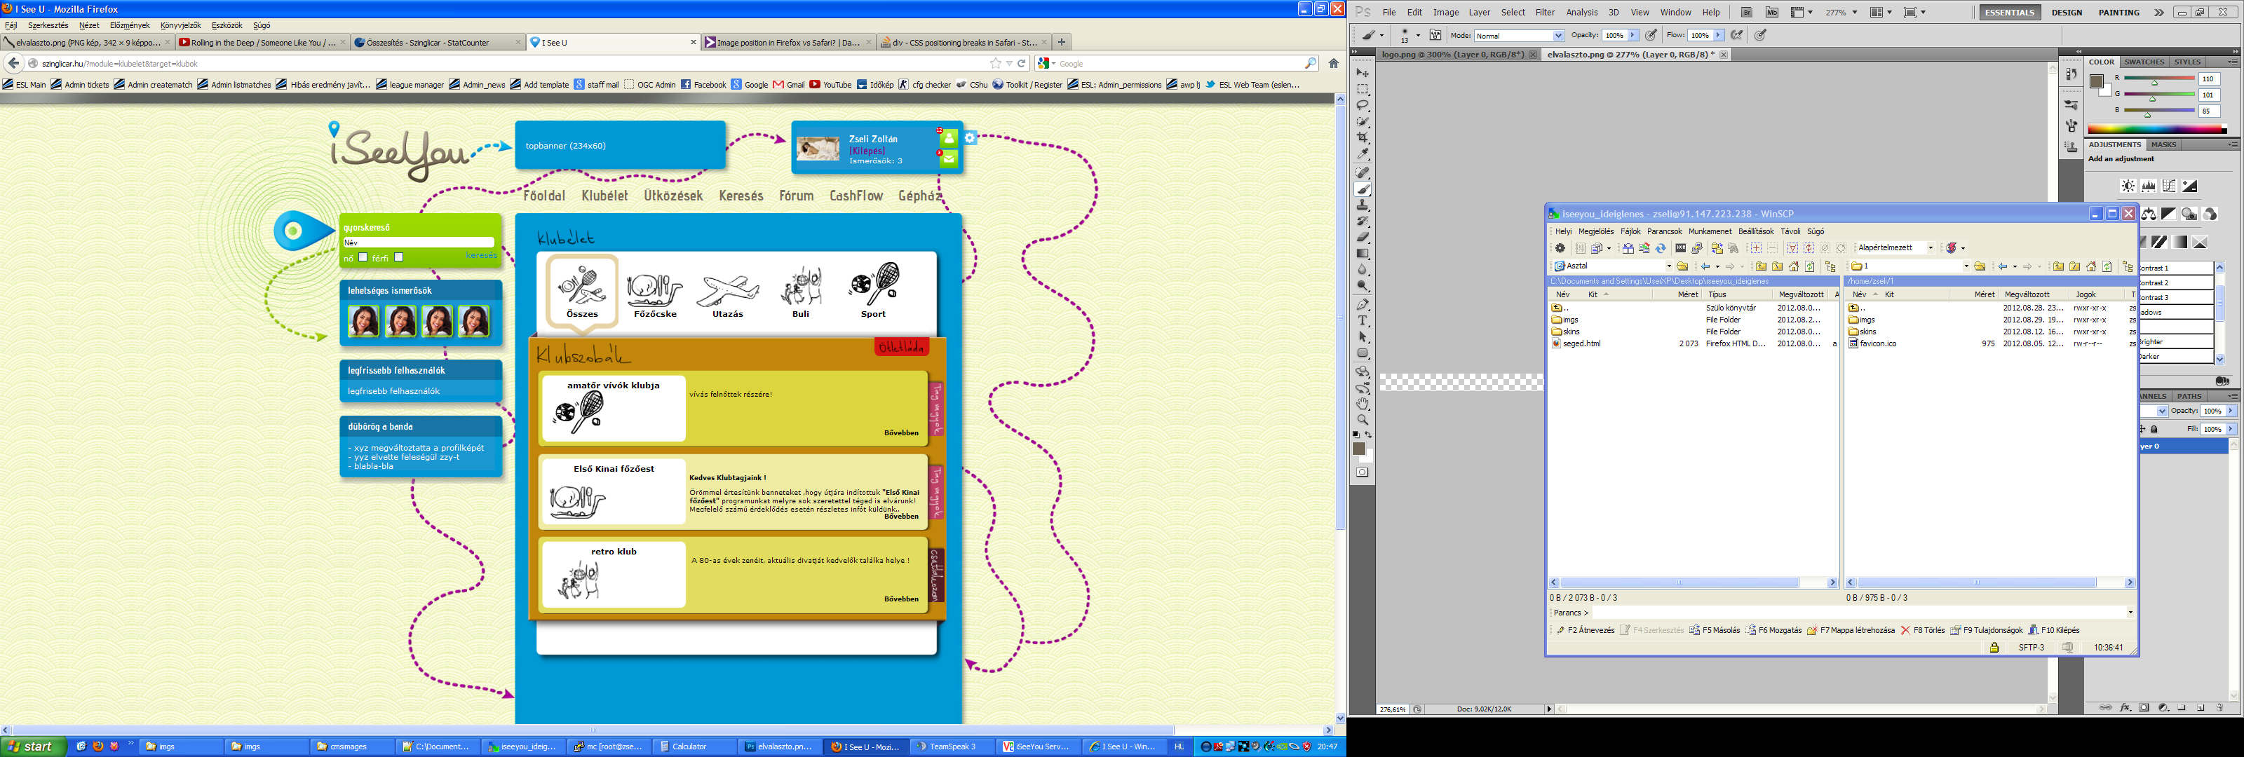Select the Lasso tool in Photoshop
2244x757 pixels.
point(1363,105)
